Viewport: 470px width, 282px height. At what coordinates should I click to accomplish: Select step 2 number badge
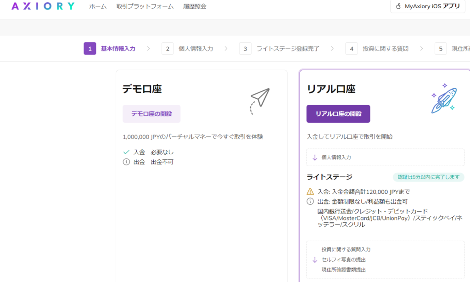[x=168, y=49]
